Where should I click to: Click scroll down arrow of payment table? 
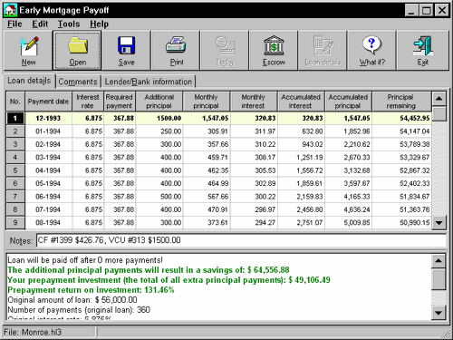[439, 223]
